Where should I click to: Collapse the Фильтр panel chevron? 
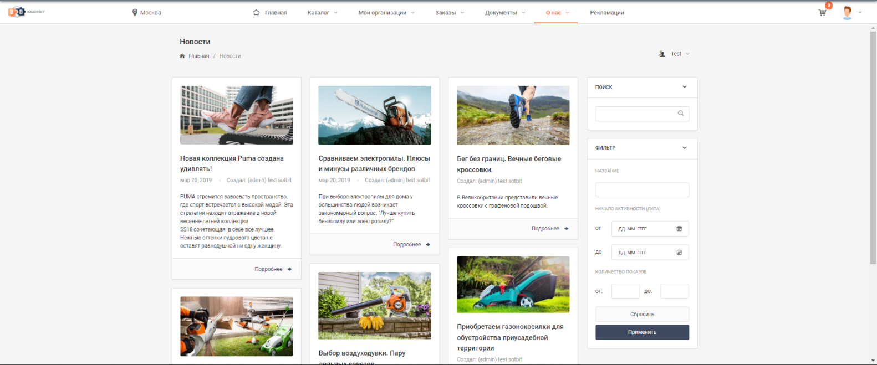(x=684, y=148)
